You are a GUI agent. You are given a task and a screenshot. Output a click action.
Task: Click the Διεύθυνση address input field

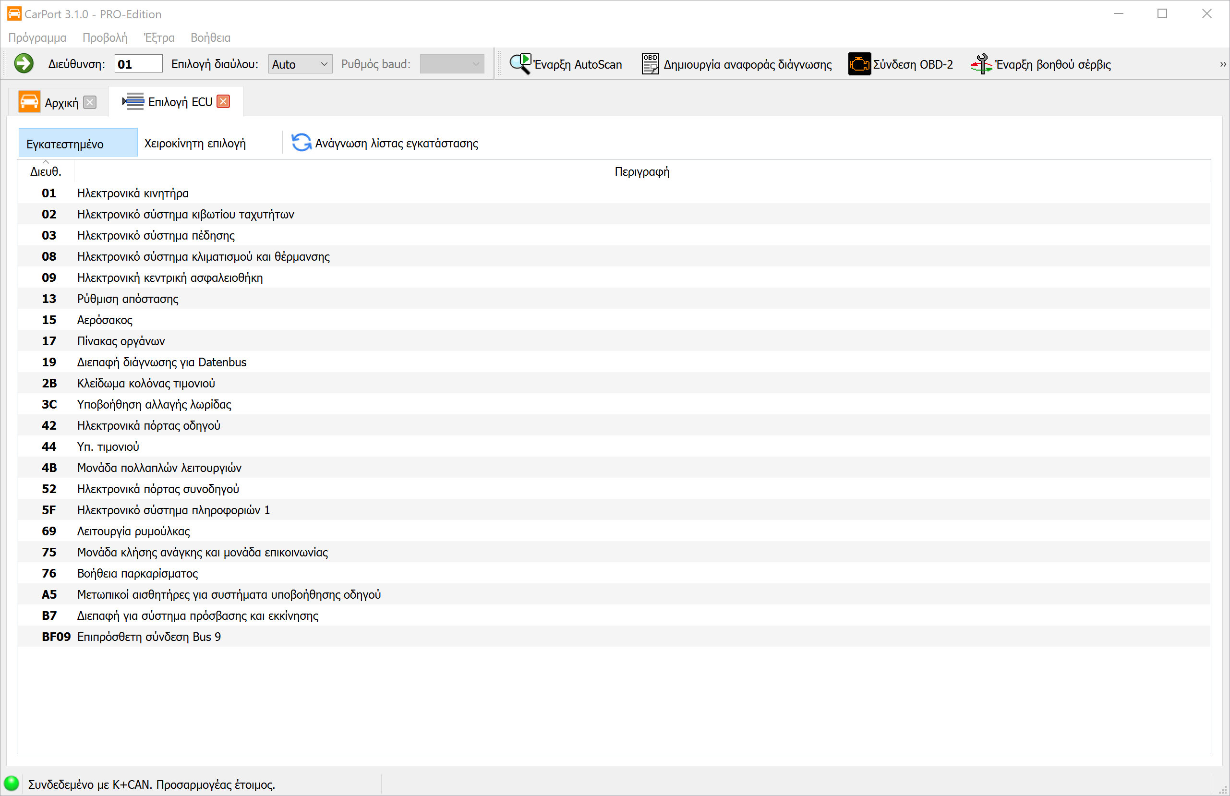coord(138,64)
